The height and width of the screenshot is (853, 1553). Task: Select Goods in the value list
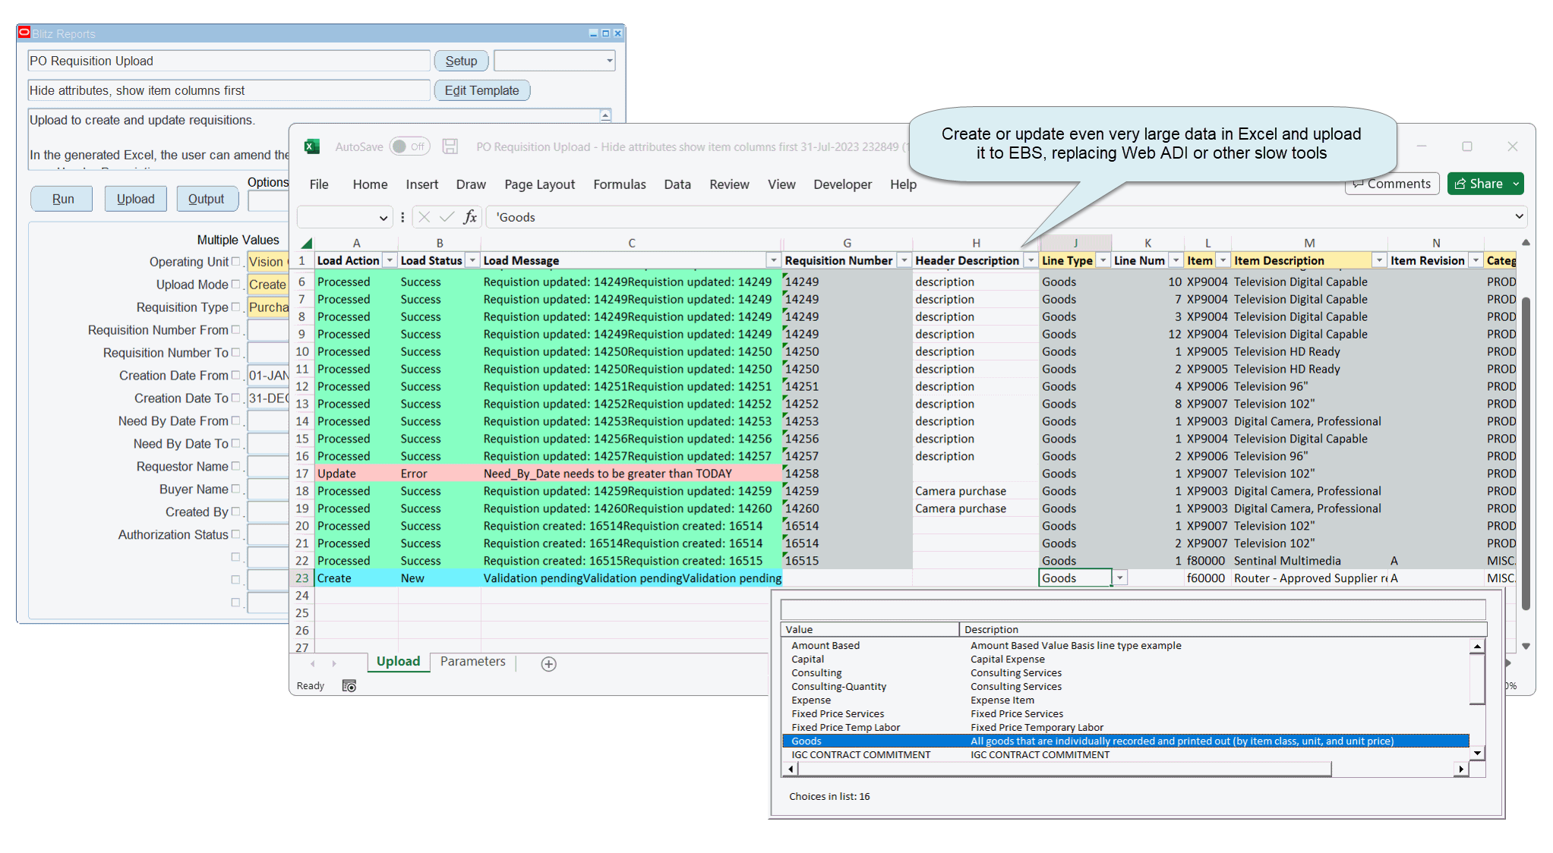tap(1125, 741)
